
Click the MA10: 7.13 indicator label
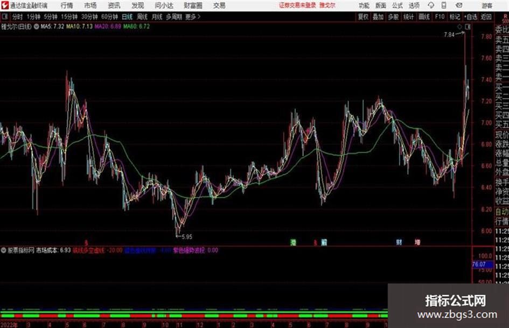(79, 26)
